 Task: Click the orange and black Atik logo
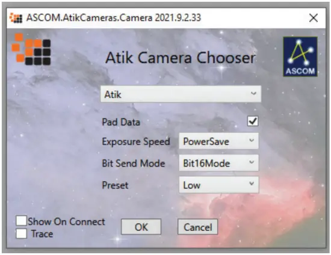pyautogui.click(x=31, y=49)
